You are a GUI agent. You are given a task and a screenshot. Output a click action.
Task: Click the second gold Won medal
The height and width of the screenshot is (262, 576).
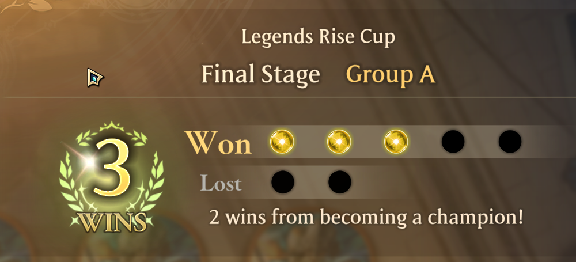(x=339, y=142)
